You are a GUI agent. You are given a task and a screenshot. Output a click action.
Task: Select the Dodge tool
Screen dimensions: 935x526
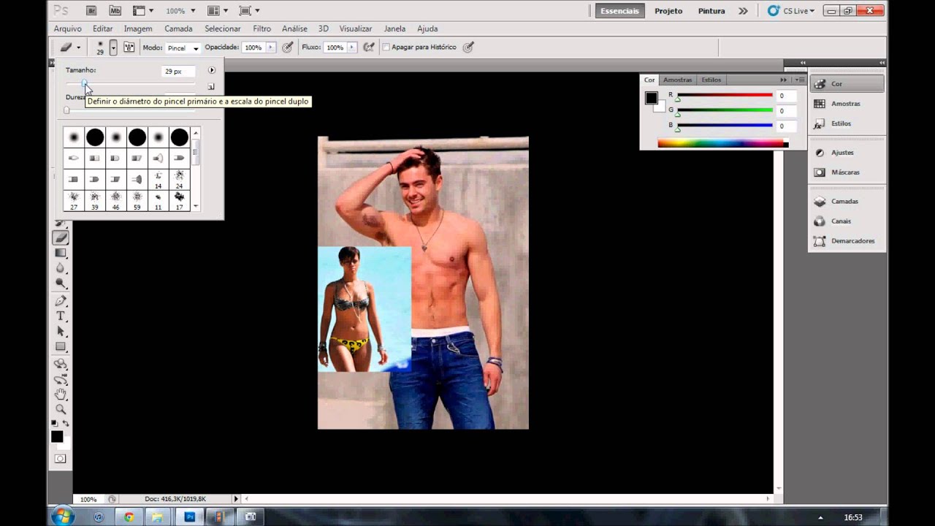click(x=61, y=283)
